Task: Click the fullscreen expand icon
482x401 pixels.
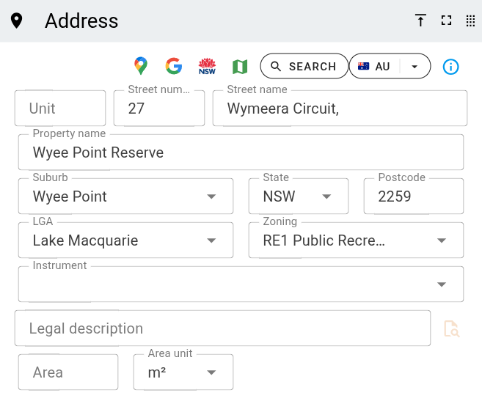Action: [x=446, y=21]
